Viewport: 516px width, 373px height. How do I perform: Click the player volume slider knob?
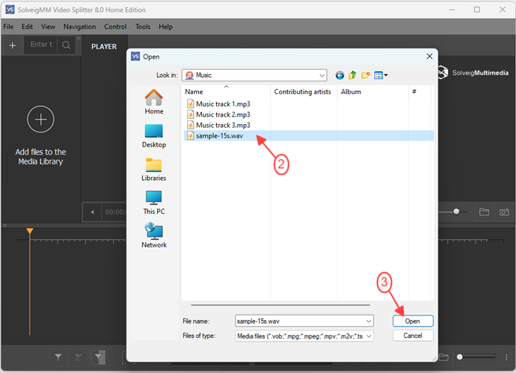pyautogui.click(x=456, y=212)
